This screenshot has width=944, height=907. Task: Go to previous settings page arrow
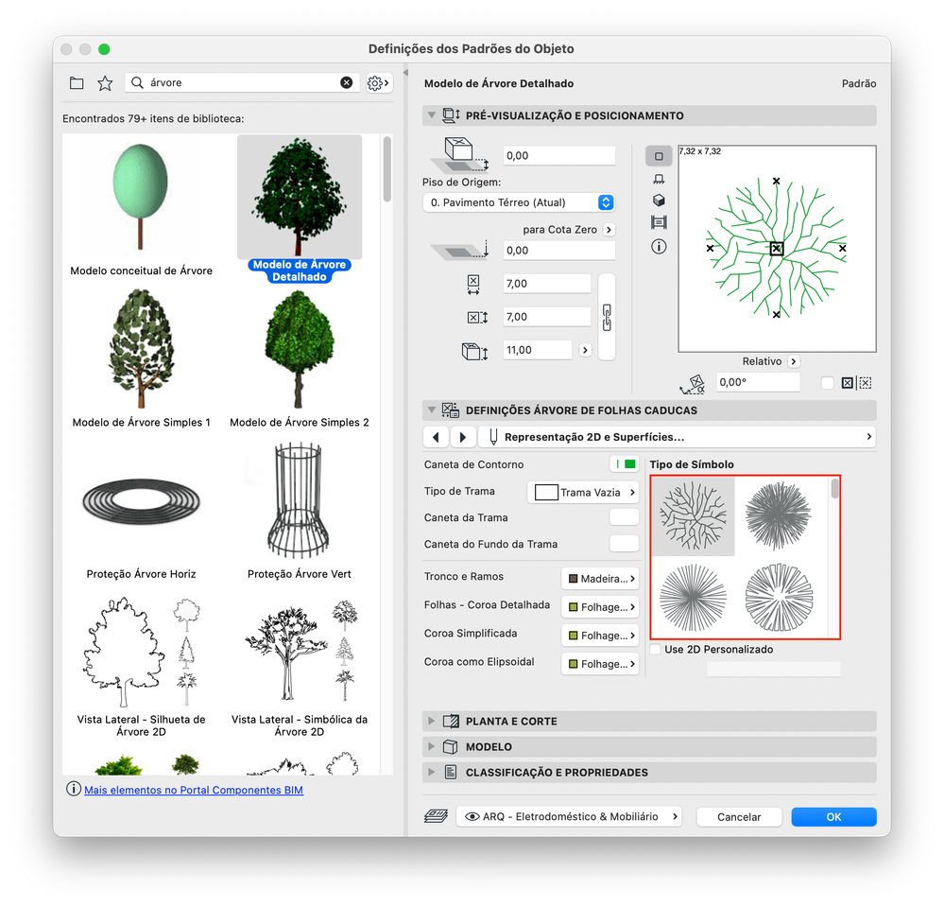point(436,437)
